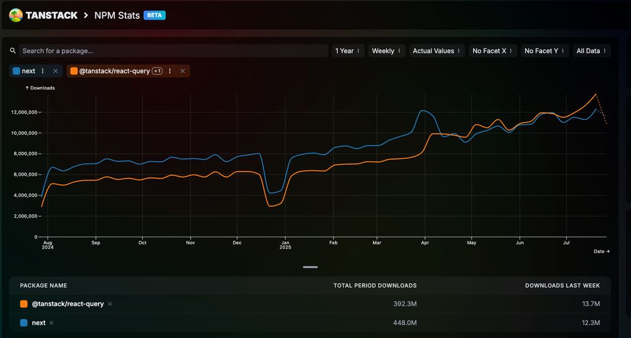This screenshot has height=338, width=631.
Task: Open the All Data dropdown
Action: [592, 50]
